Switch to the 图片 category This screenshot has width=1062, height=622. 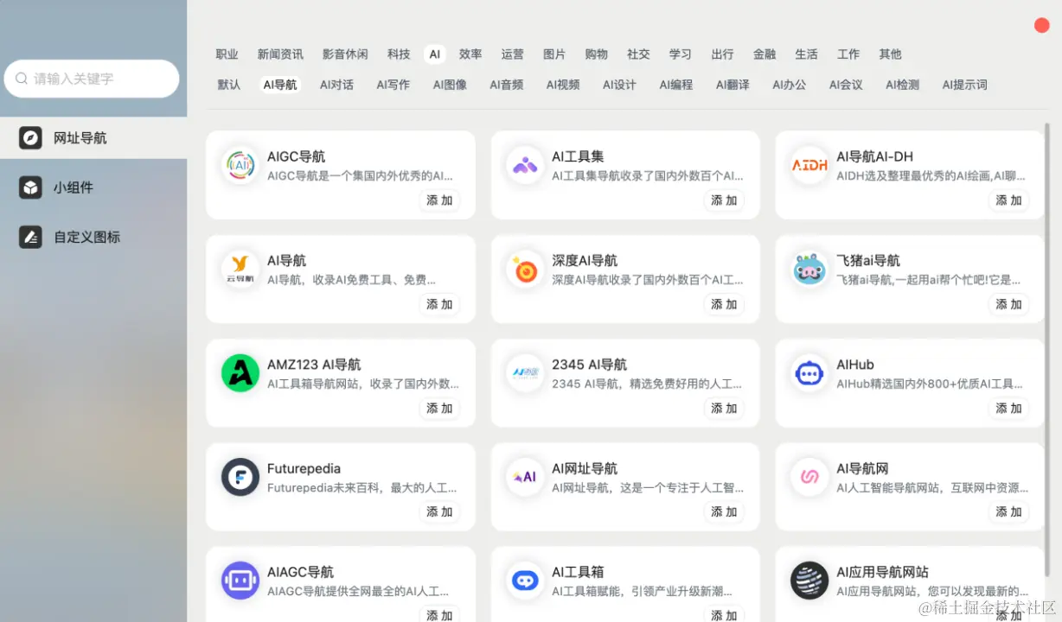[x=554, y=54]
